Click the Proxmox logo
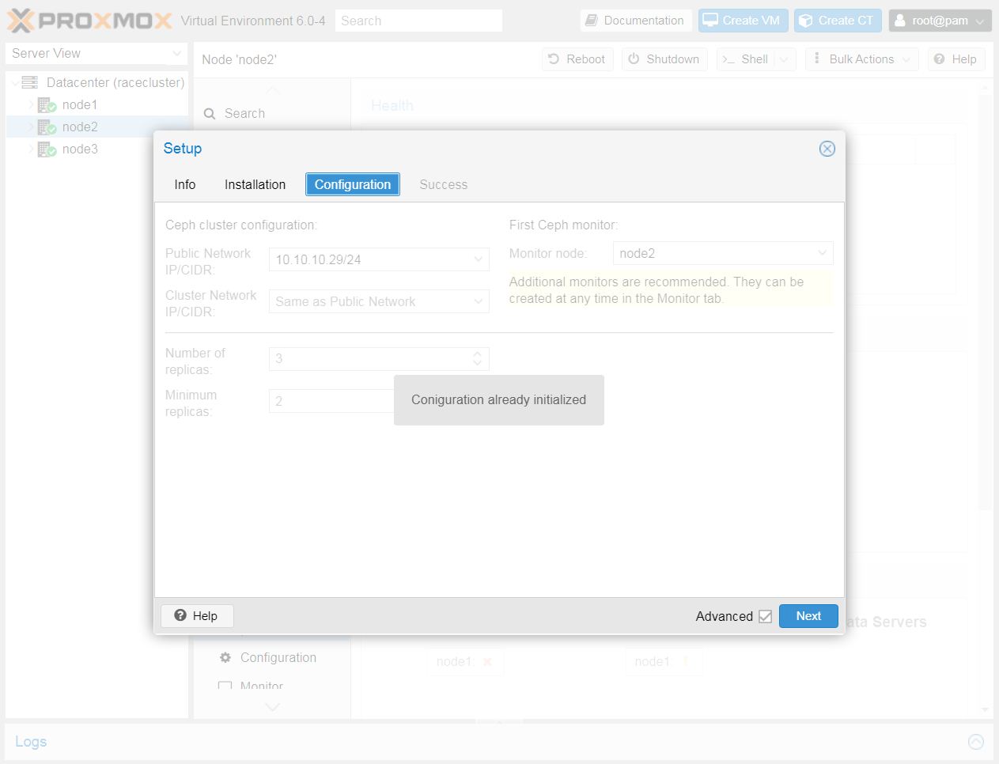The width and height of the screenshot is (999, 764). (89, 21)
